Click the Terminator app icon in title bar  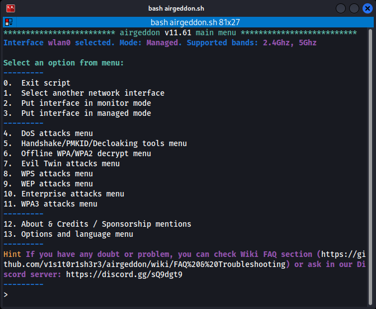[11, 8]
